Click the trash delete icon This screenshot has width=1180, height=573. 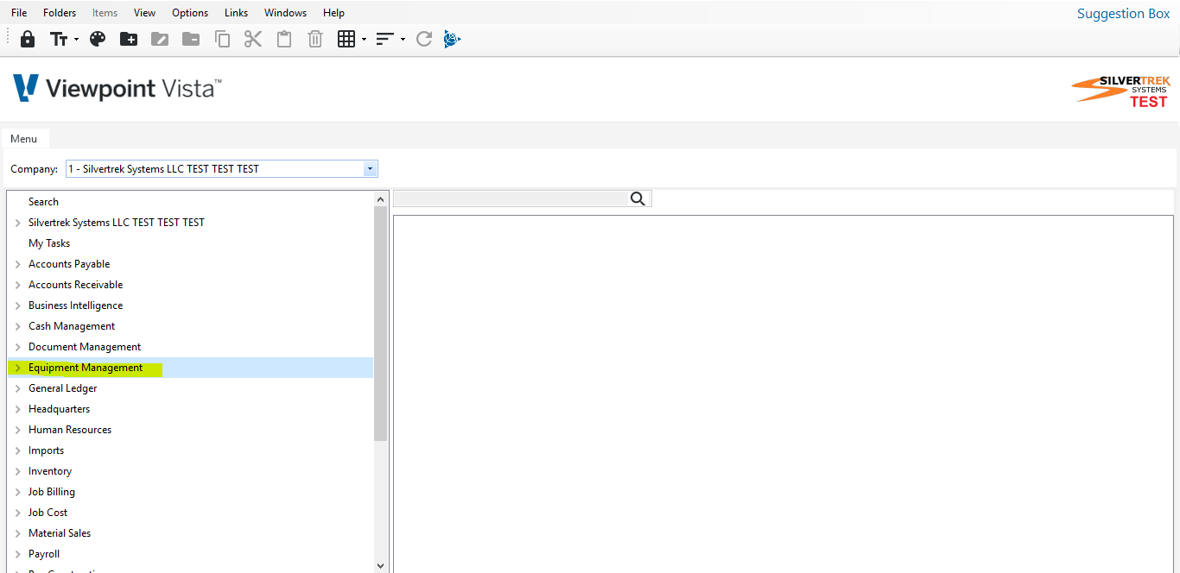click(x=315, y=39)
